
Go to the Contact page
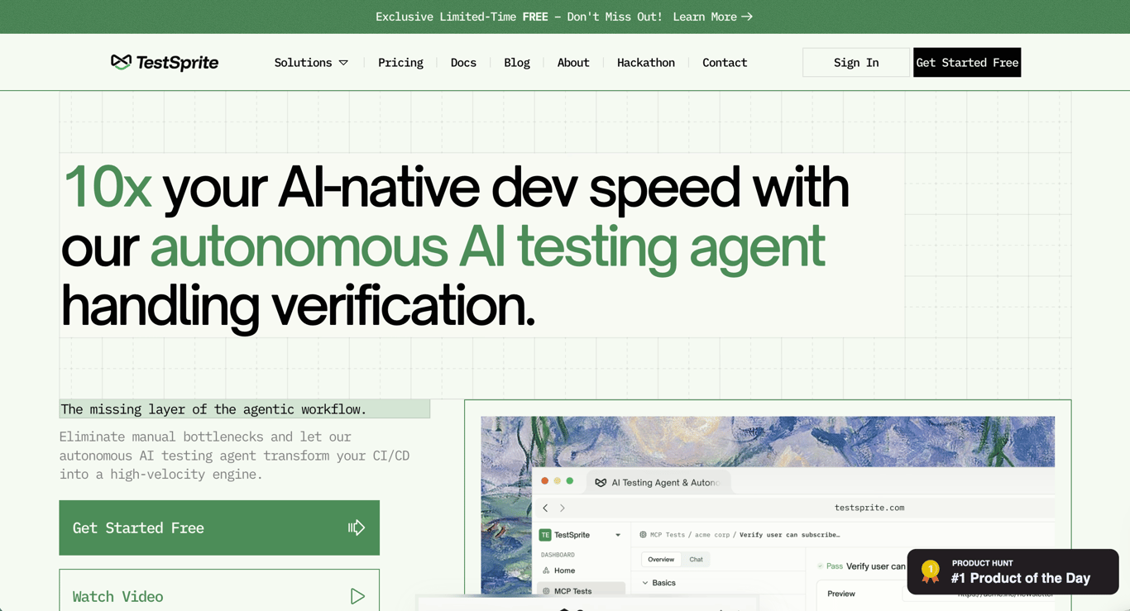pyautogui.click(x=725, y=63)
